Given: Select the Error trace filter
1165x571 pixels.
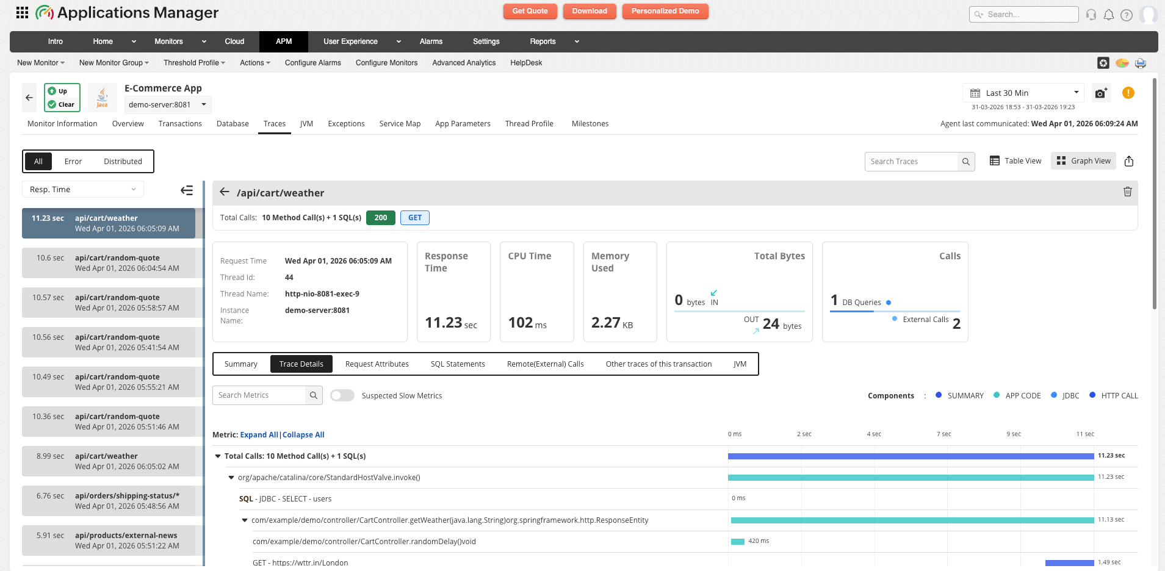Looking at the screenshot, I should [73, 162].
